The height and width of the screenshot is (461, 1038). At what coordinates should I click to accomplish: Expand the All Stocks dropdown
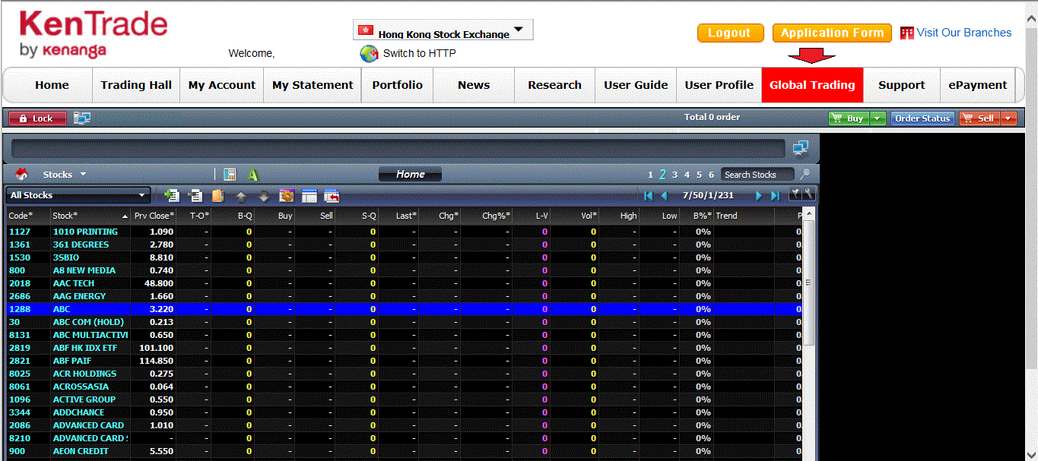click(76, 194)
